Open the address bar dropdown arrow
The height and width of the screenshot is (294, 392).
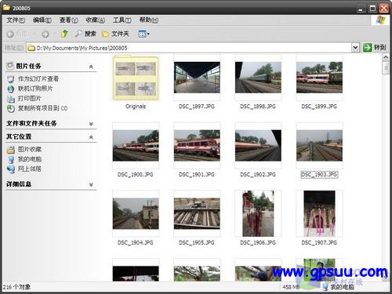point(355,48)
